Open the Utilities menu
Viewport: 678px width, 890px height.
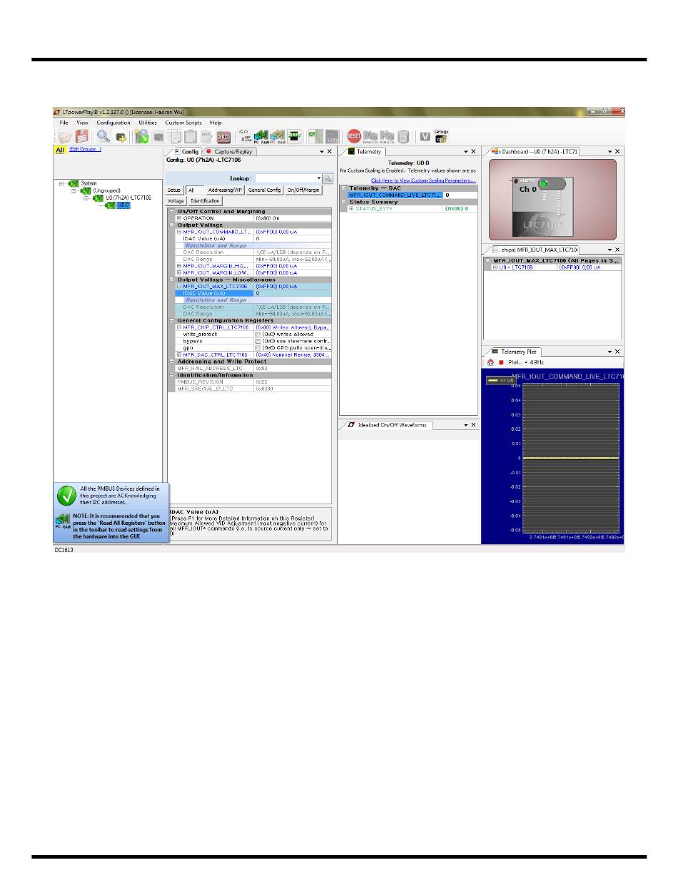coord(148,123)
